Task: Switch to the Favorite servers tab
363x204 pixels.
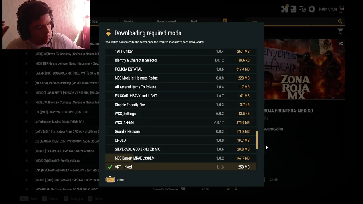Action: [128, 21]
